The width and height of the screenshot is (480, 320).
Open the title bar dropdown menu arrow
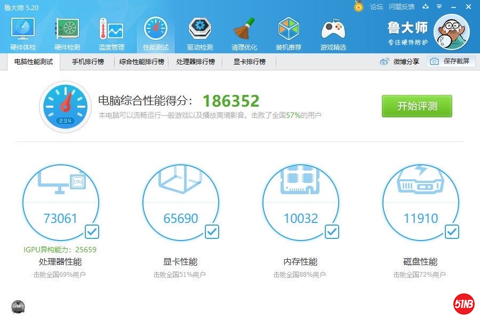pos(439,7)
